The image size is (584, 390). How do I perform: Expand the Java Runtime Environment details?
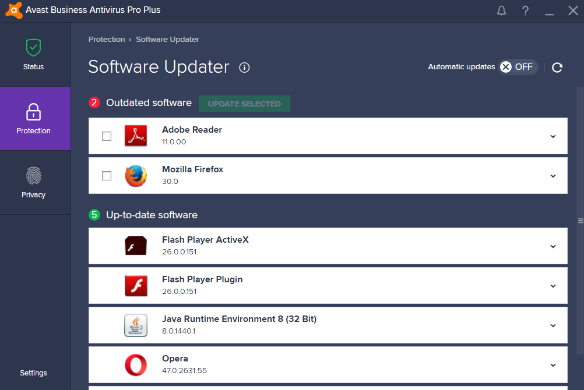553,325
